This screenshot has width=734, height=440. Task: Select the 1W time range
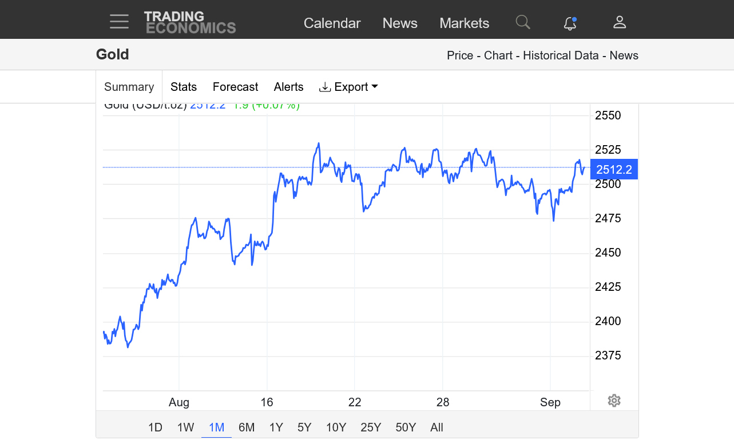point(185,427)
